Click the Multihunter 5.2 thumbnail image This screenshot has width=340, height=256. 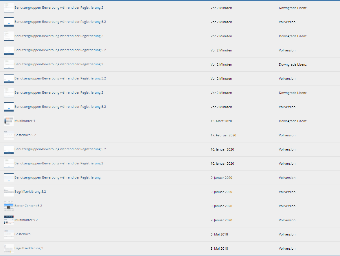tap(9, 220)
